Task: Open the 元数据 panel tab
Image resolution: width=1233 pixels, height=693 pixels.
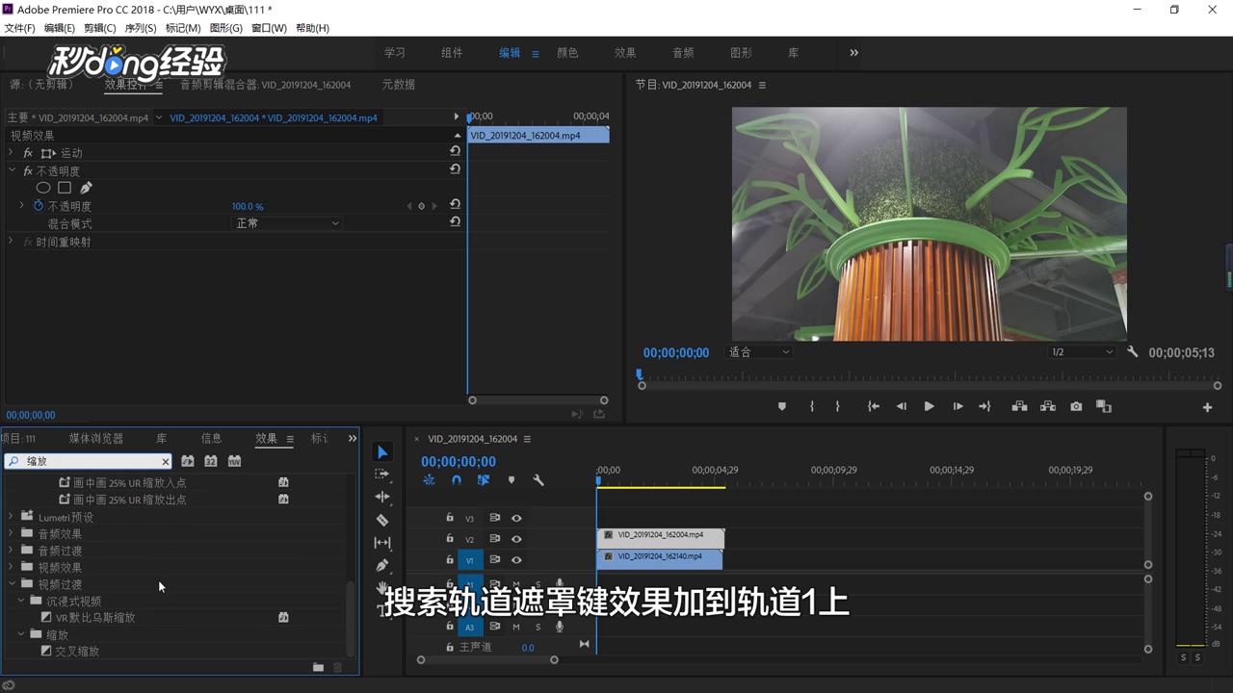Action: [x=398, y=84]
